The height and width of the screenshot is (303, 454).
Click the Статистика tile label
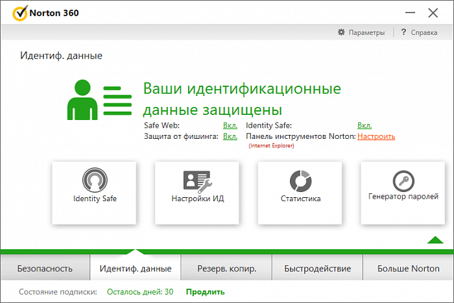click(300, 199)
